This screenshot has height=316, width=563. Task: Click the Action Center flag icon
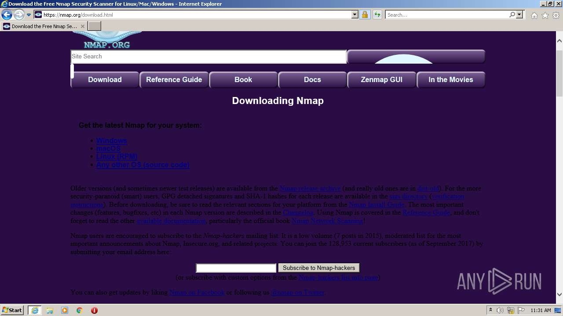pyautogui.click(x=521, y=310)
